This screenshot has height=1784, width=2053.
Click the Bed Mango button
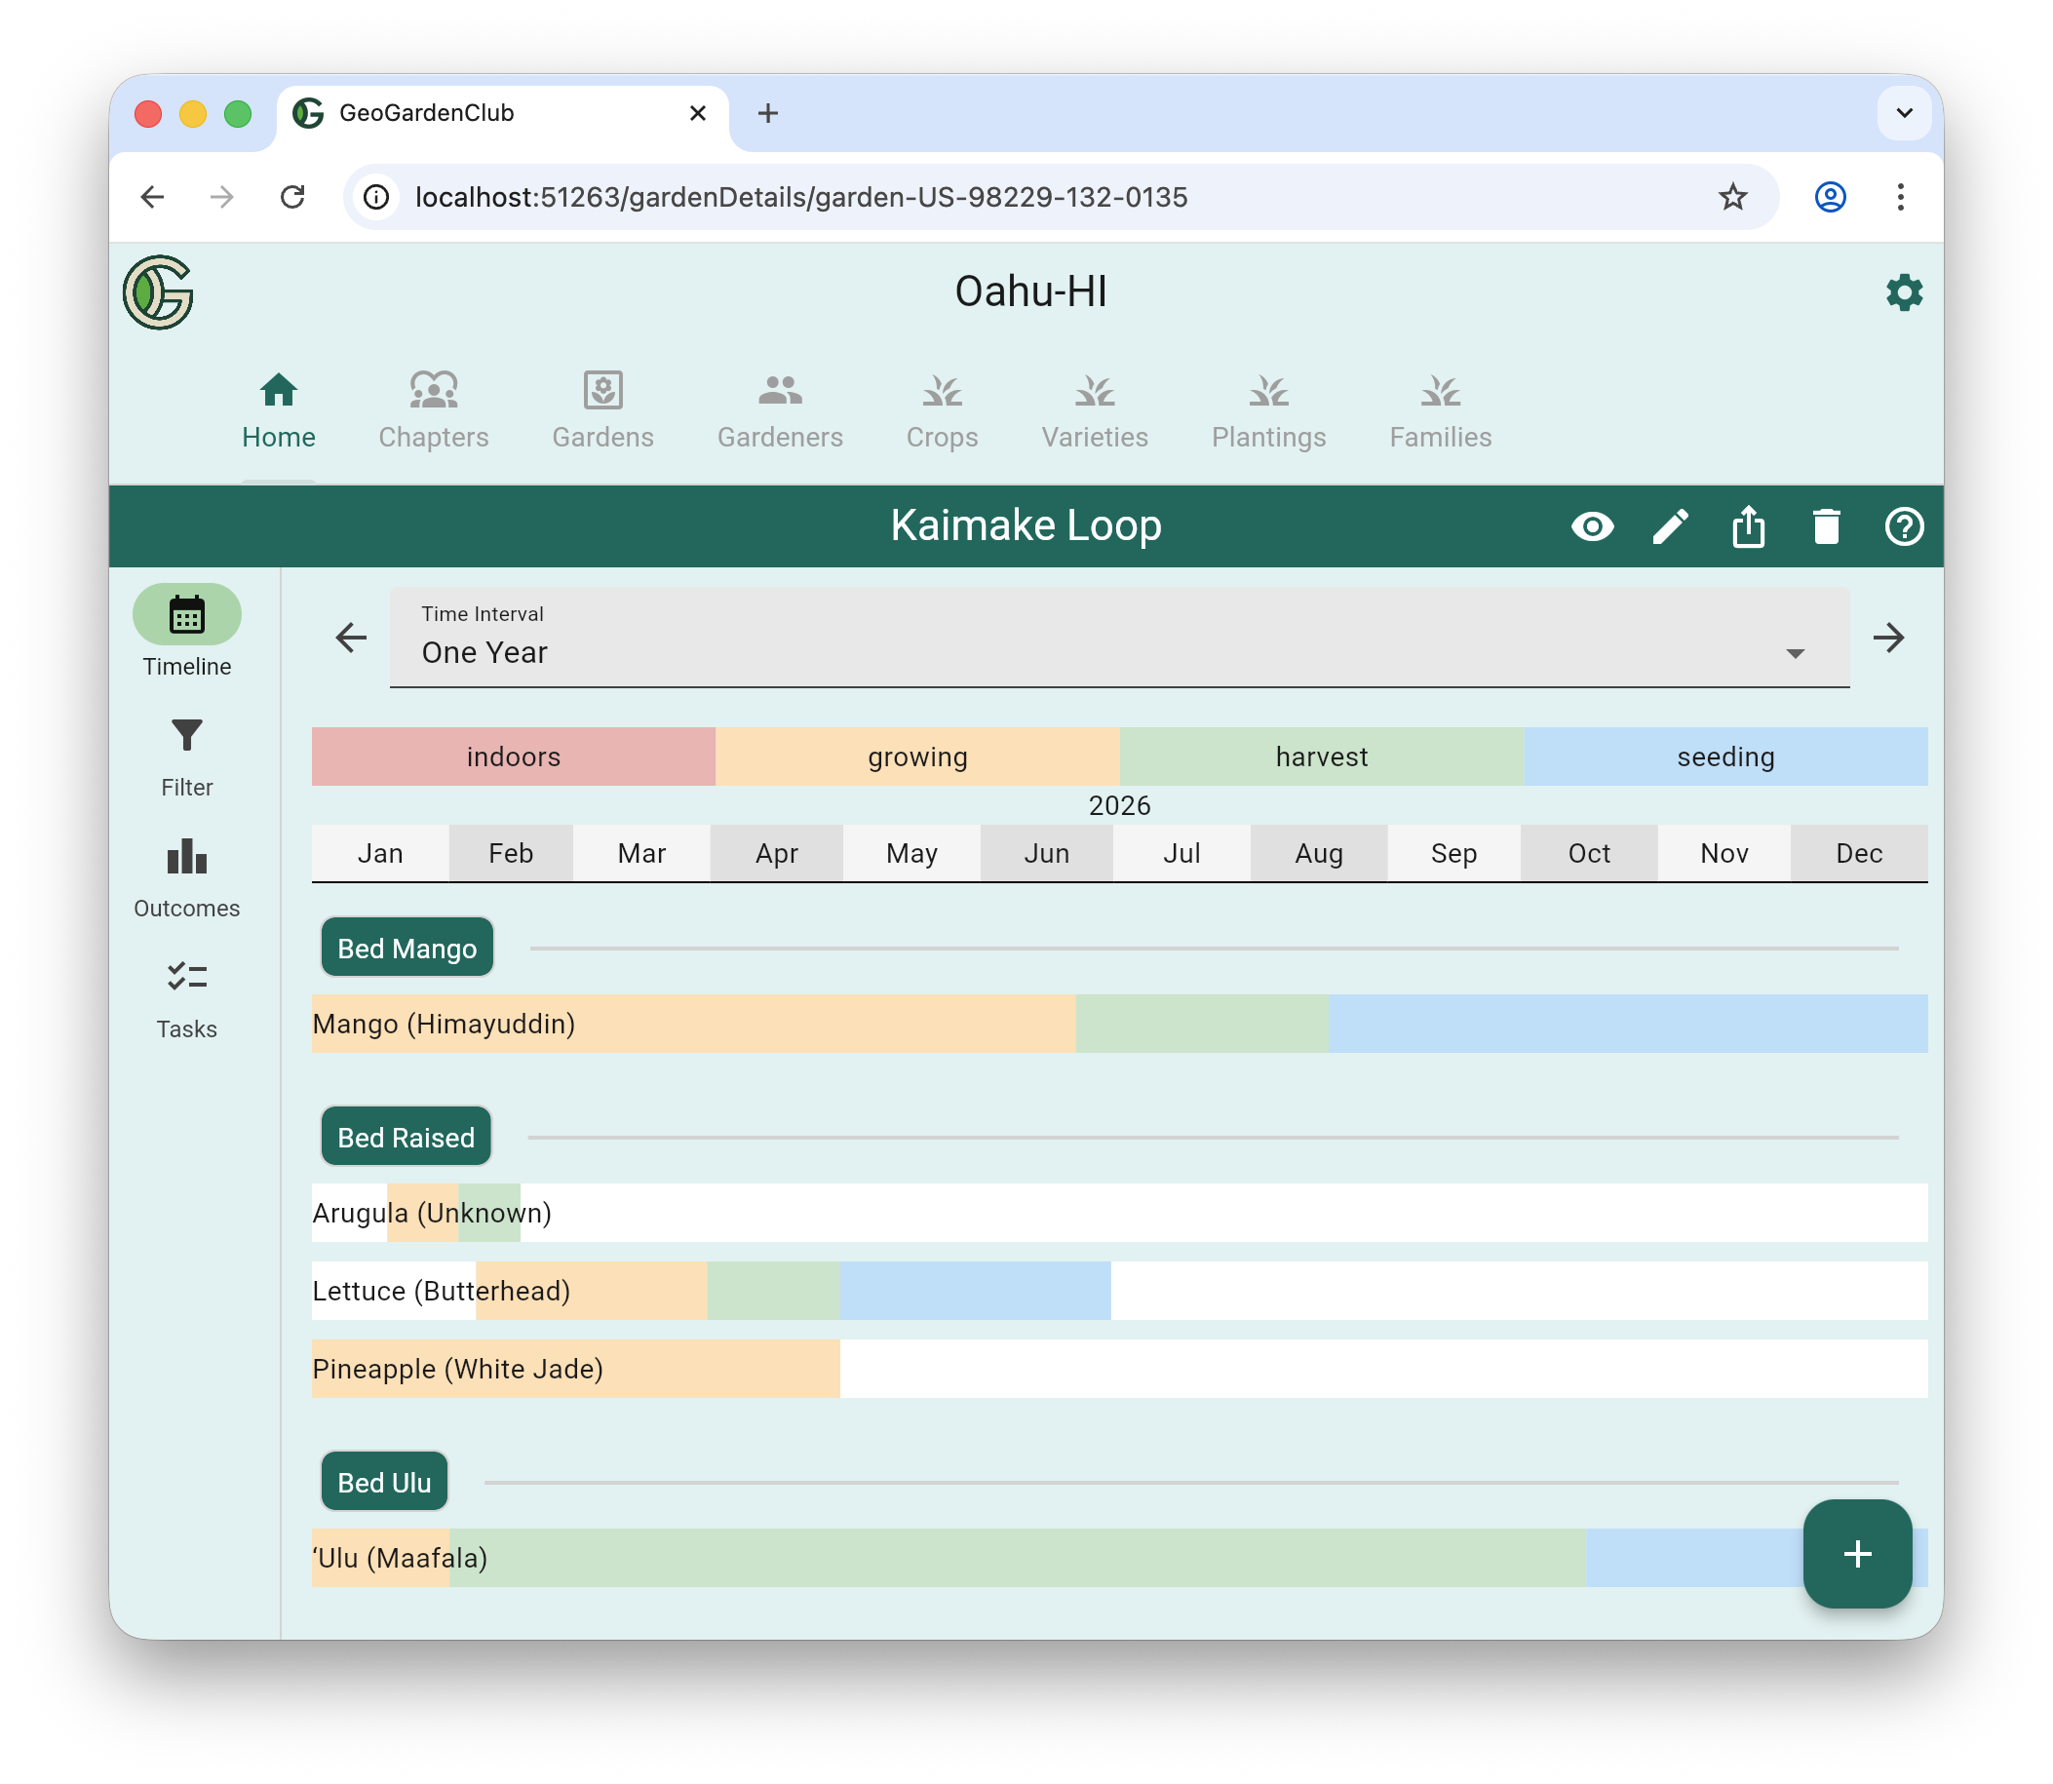tap(407, 948)
